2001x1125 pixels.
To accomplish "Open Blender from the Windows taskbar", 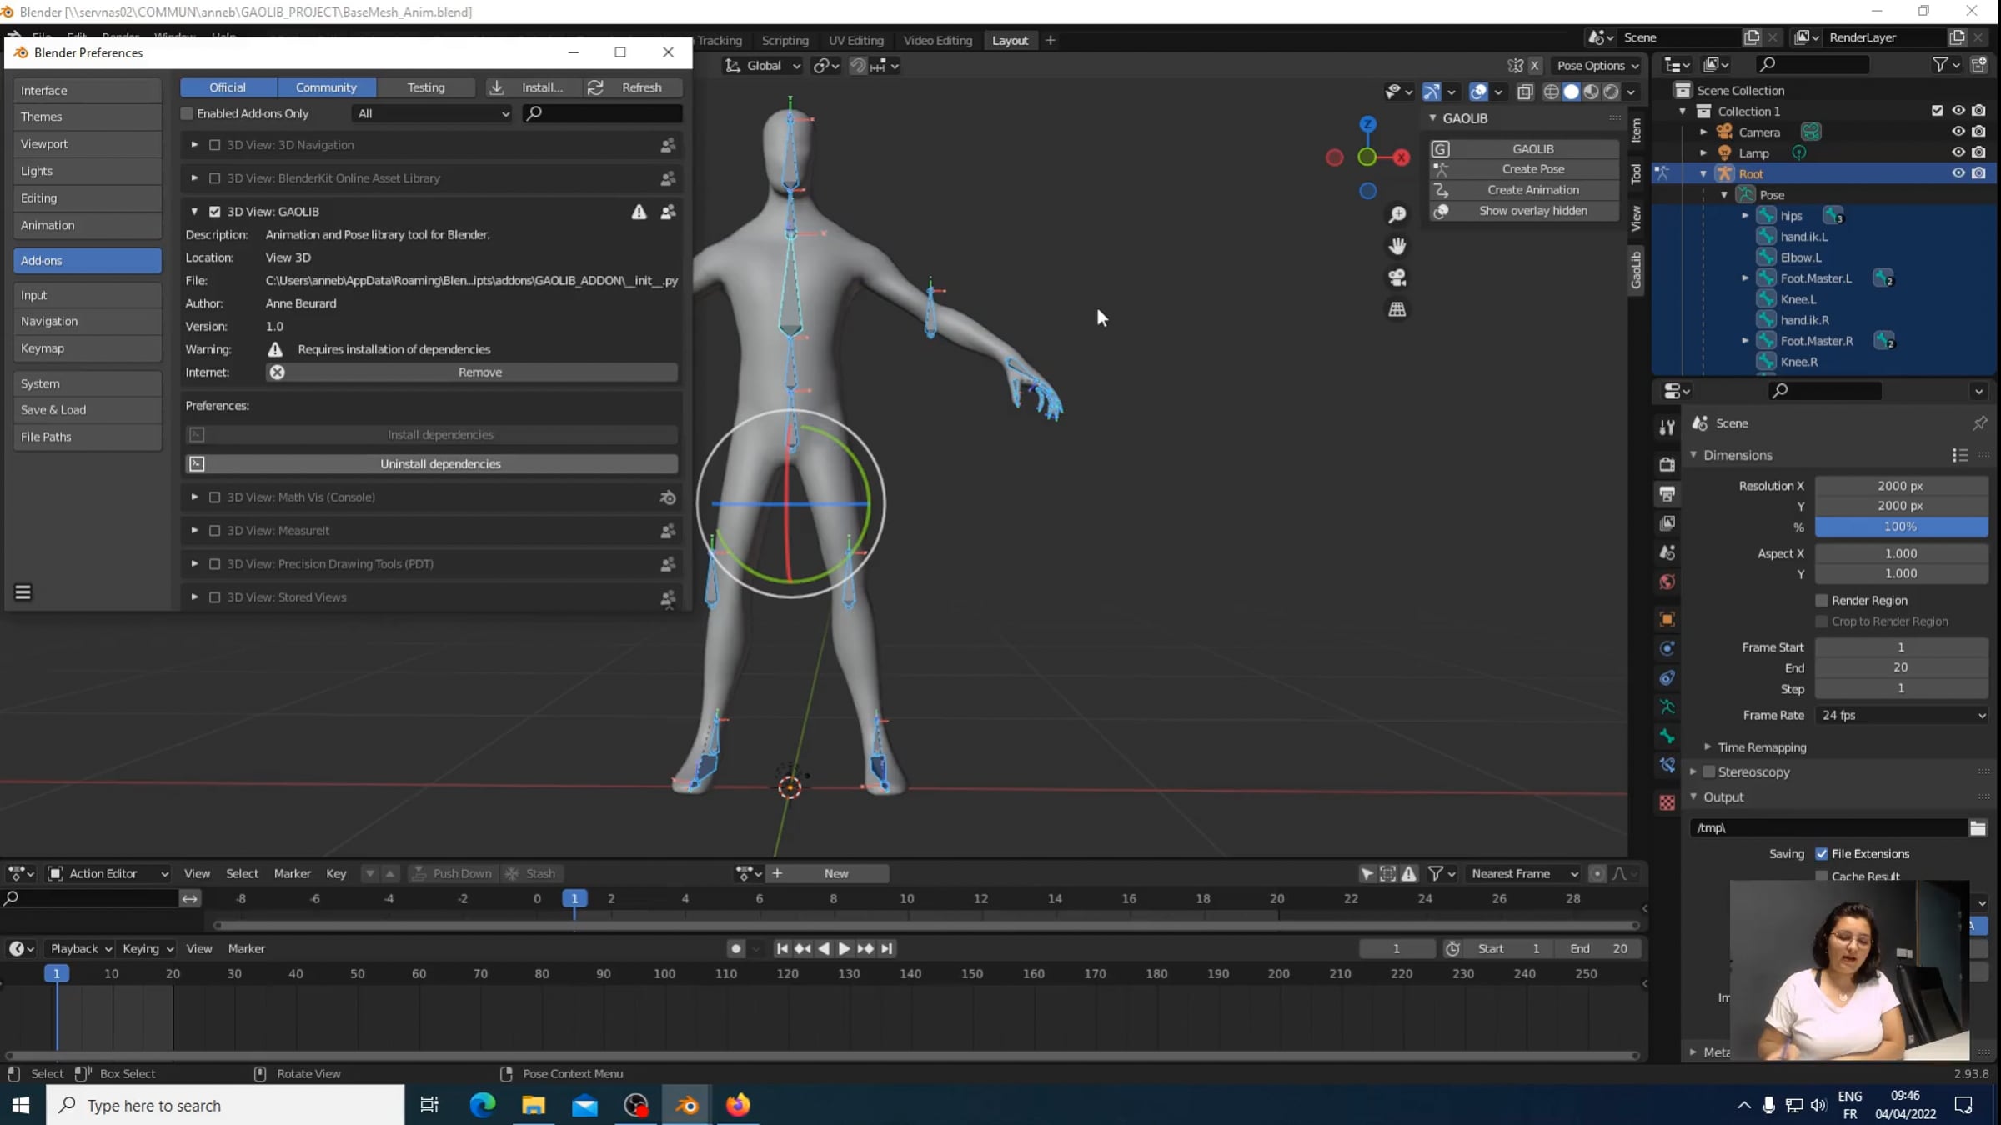I will (687, 1105).
